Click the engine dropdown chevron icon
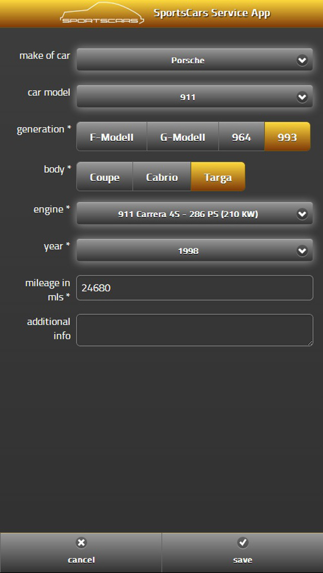 coord(302,214)
